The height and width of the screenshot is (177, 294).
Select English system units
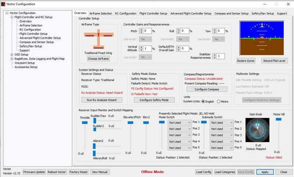[x=203, y=102]
